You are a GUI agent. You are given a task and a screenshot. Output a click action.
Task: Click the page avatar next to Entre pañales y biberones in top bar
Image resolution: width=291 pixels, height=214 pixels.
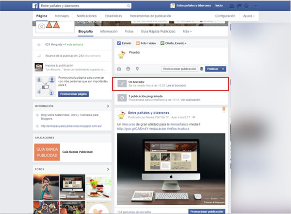coord(172,6)
